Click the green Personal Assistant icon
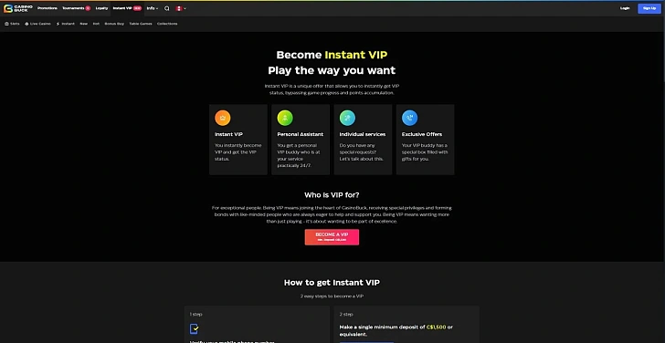Viewport: 665px width, 343px height. (285, 118)
